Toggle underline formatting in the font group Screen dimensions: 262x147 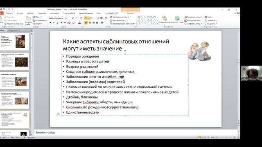57,23
